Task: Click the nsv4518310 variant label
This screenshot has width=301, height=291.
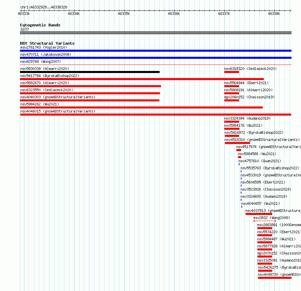Action: pos(262,140)
